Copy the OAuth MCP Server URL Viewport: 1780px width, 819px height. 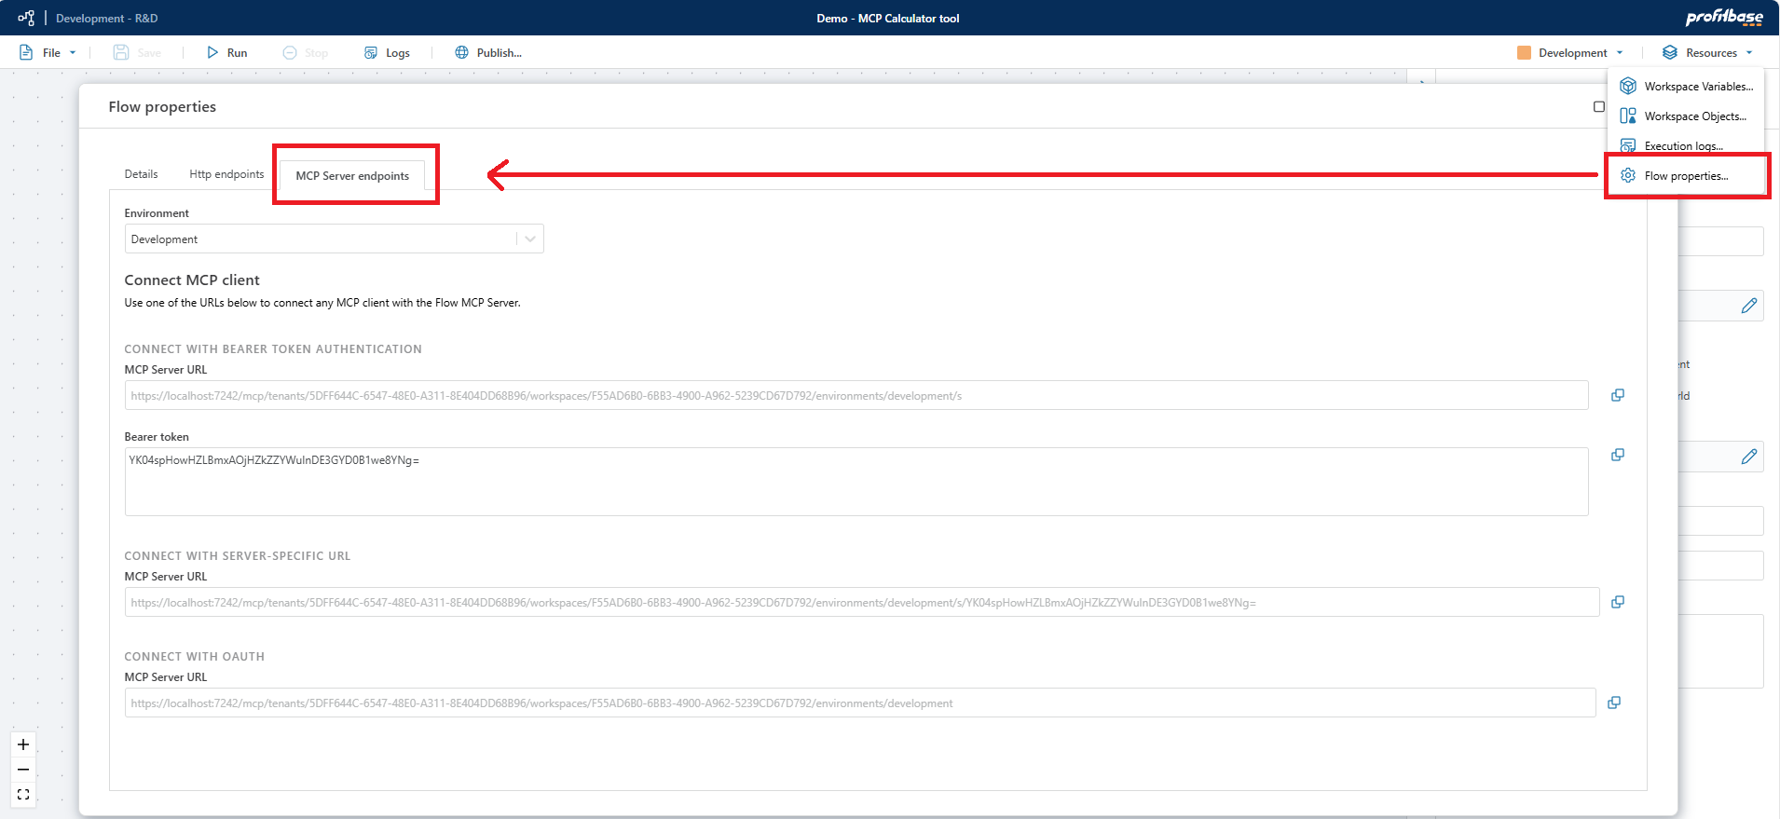(x=1613, y=703)
